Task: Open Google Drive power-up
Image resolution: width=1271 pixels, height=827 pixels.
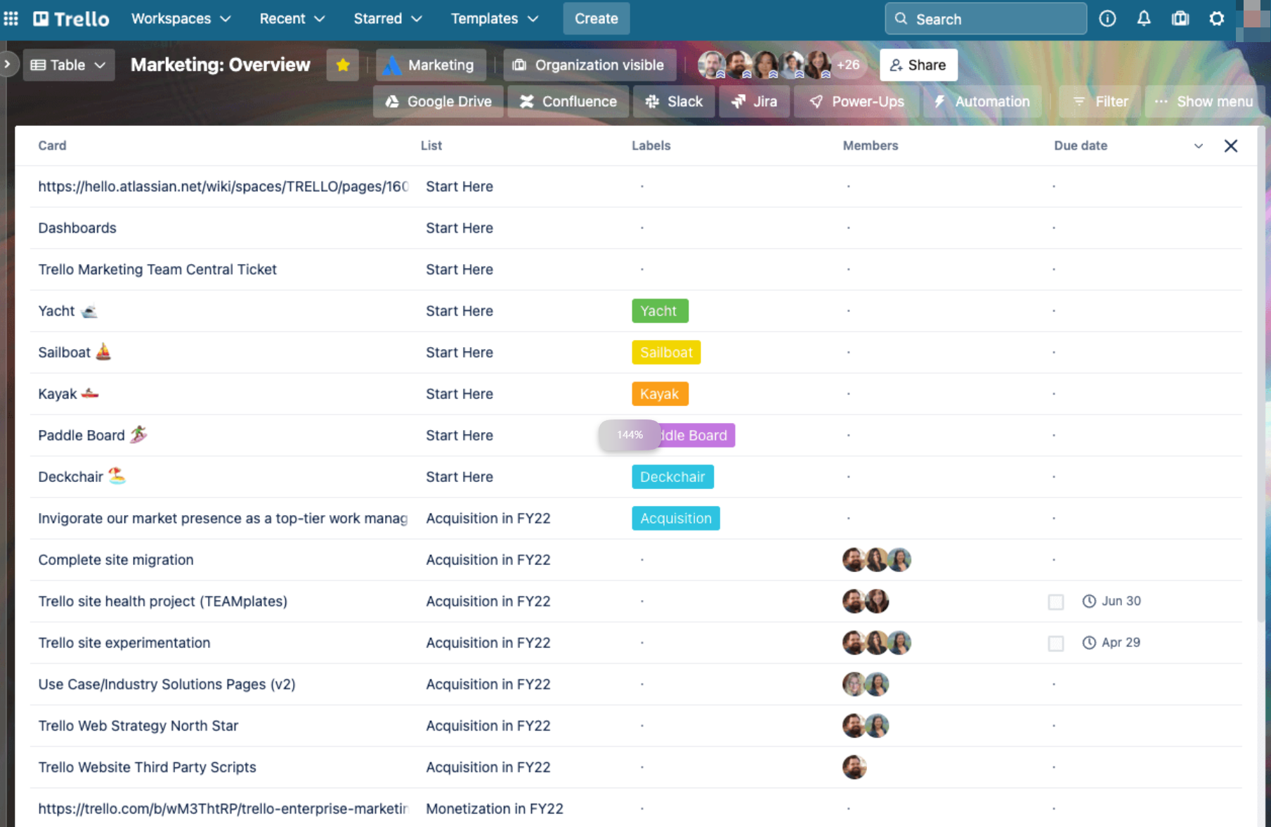Action: tap(438, 101)
